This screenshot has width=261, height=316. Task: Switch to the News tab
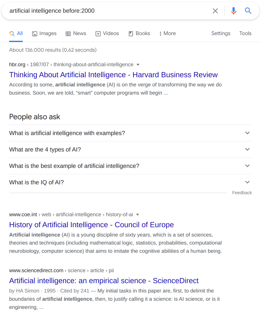pos(76,34)
